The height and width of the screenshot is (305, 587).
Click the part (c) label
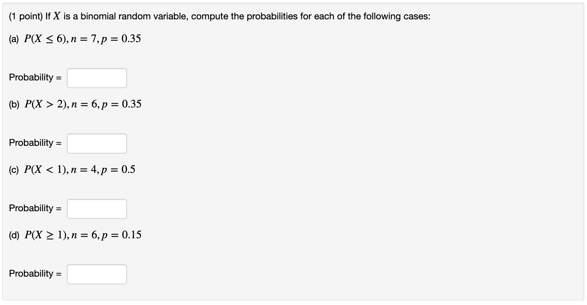click(x=14, y=169)
